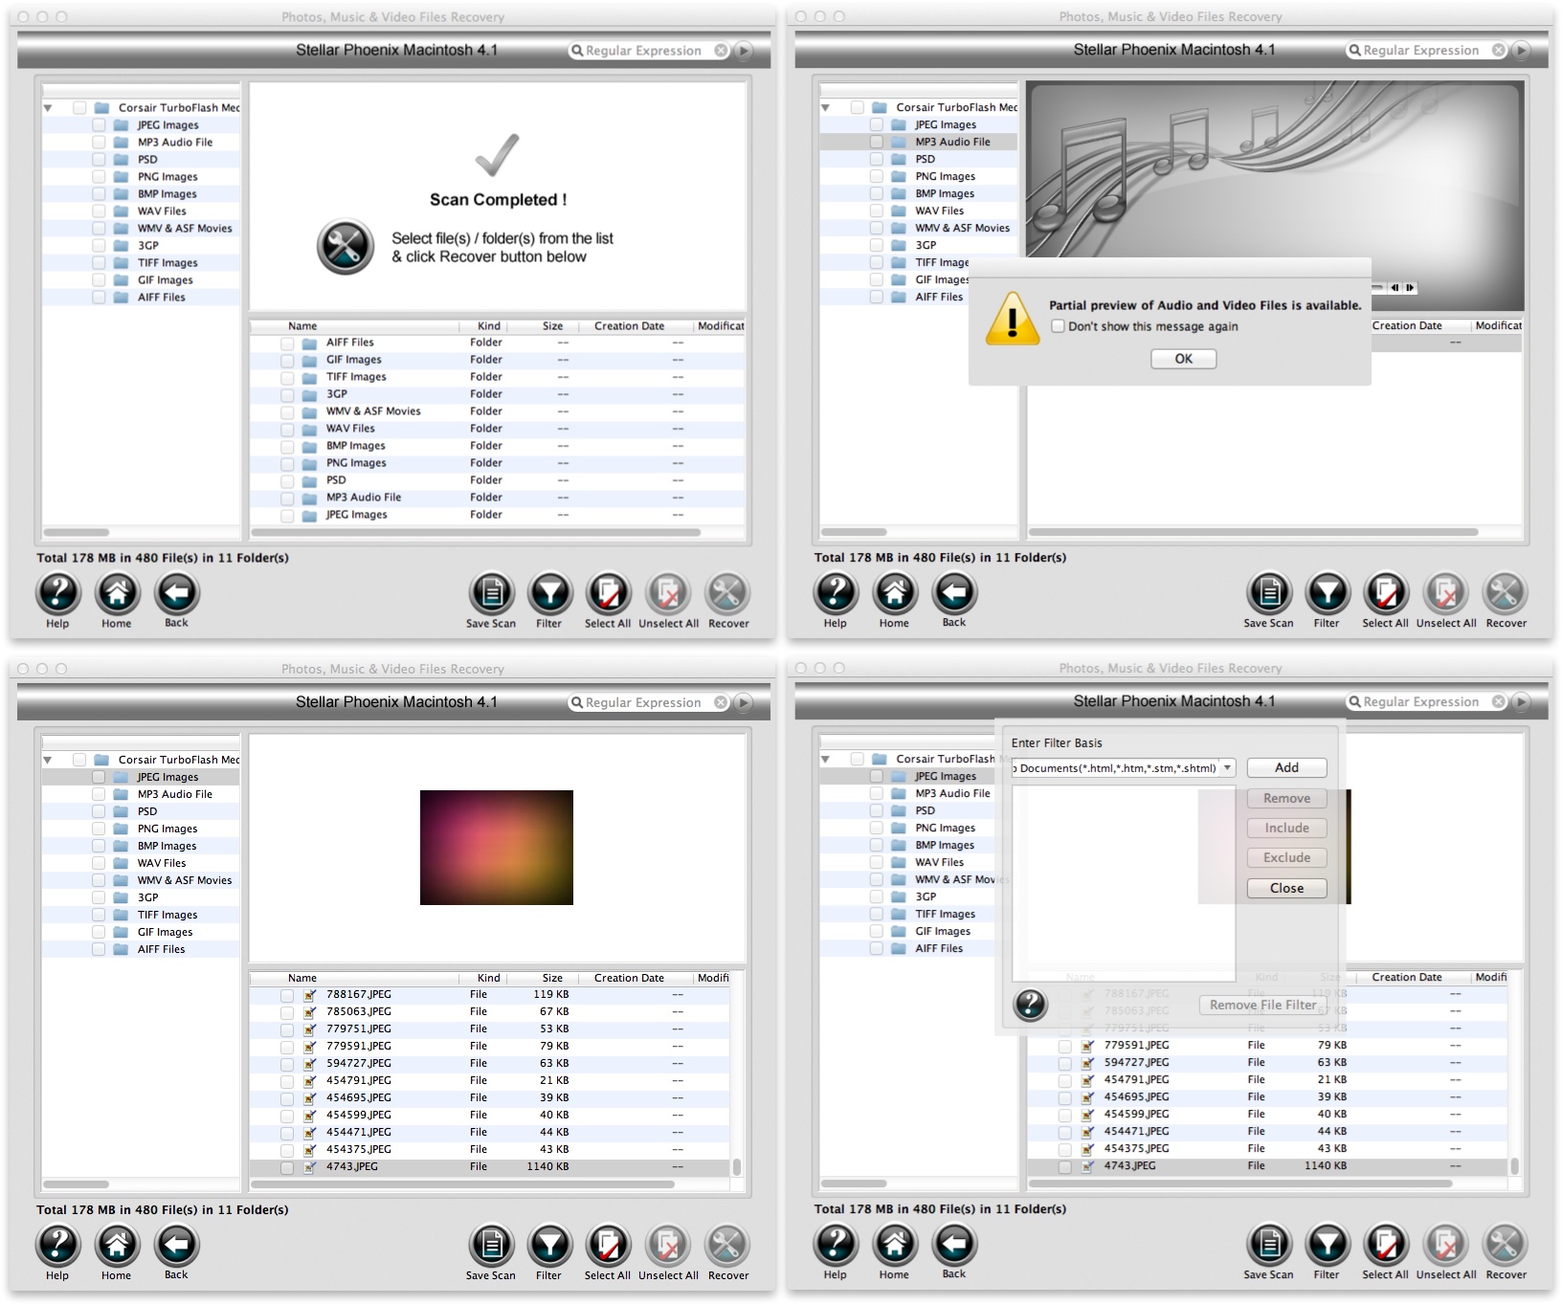This screenshot has width=1563, height=1305.
Task: Collapse Corsair TurboFlash tree in Scan Completed window
Action: [48, 108]
